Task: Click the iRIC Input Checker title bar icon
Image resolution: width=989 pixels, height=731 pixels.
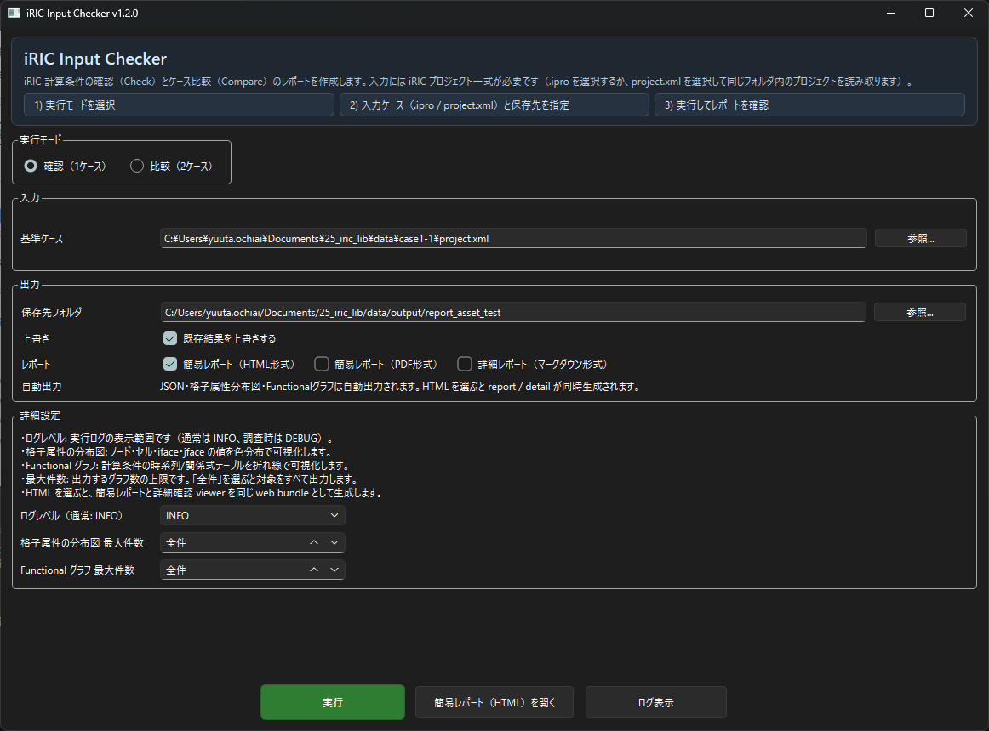Action: coord(14,13)
